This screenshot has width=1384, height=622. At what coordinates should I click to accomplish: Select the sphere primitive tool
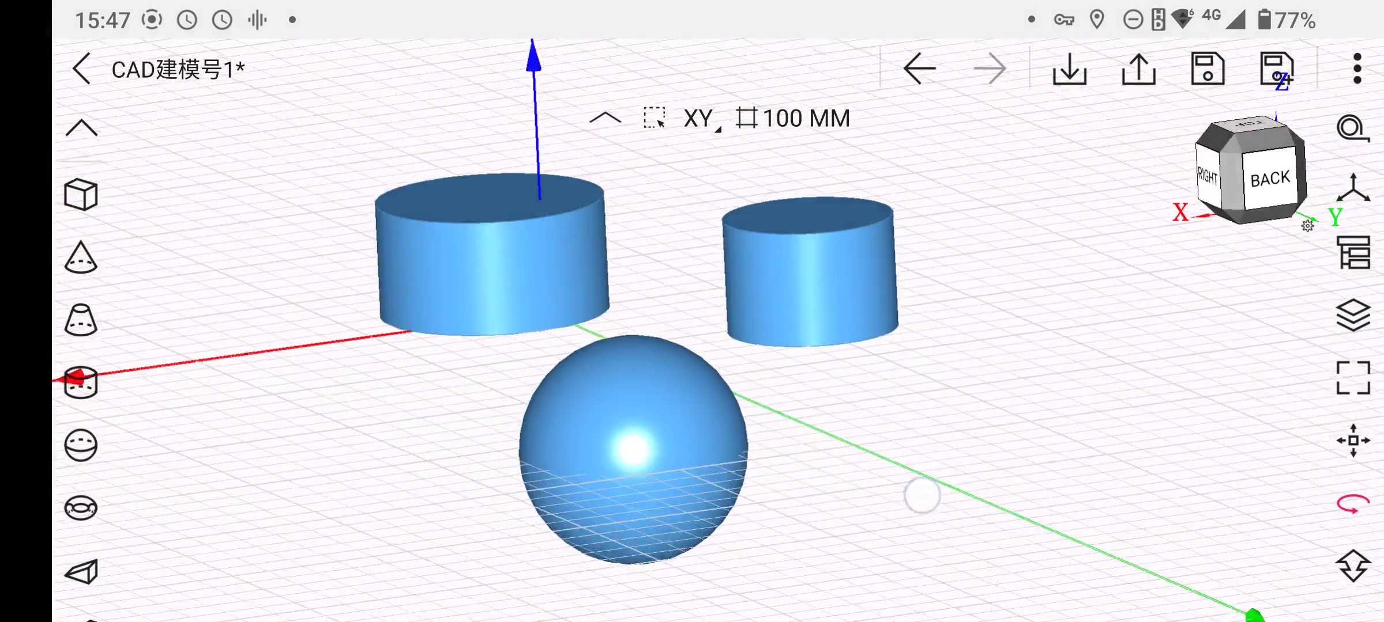[x=81, y=445]
